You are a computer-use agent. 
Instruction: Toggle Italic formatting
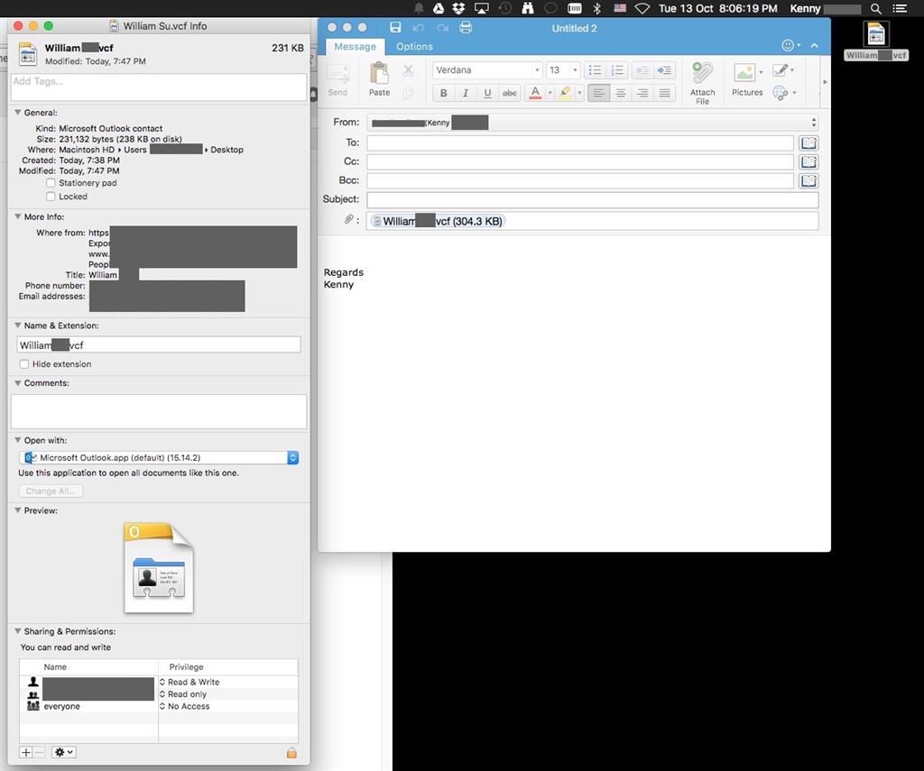click(x=466, y=93)
